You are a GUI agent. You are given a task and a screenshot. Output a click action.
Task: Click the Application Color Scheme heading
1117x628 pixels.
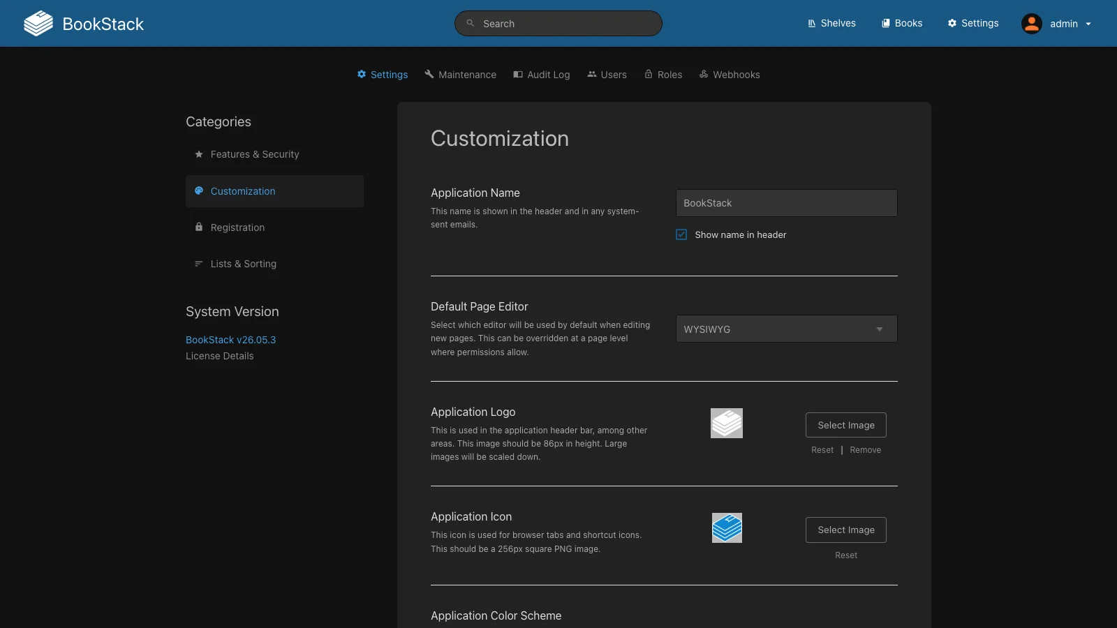coord(496,615)
